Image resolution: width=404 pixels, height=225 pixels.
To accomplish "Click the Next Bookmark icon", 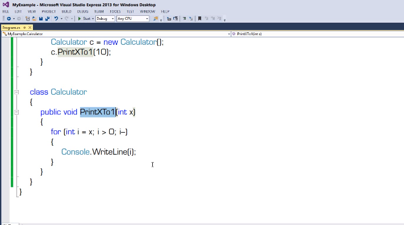I will [213, 19].
